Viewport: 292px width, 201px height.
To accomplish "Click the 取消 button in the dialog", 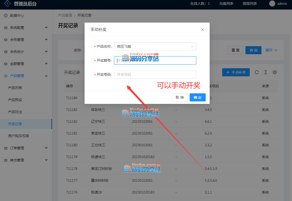I will click(x=179, y=97).
